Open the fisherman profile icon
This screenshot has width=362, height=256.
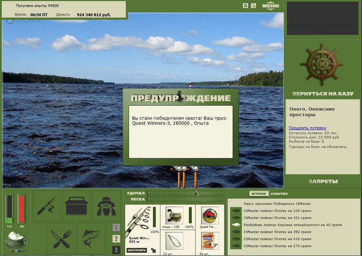(106, 206)
